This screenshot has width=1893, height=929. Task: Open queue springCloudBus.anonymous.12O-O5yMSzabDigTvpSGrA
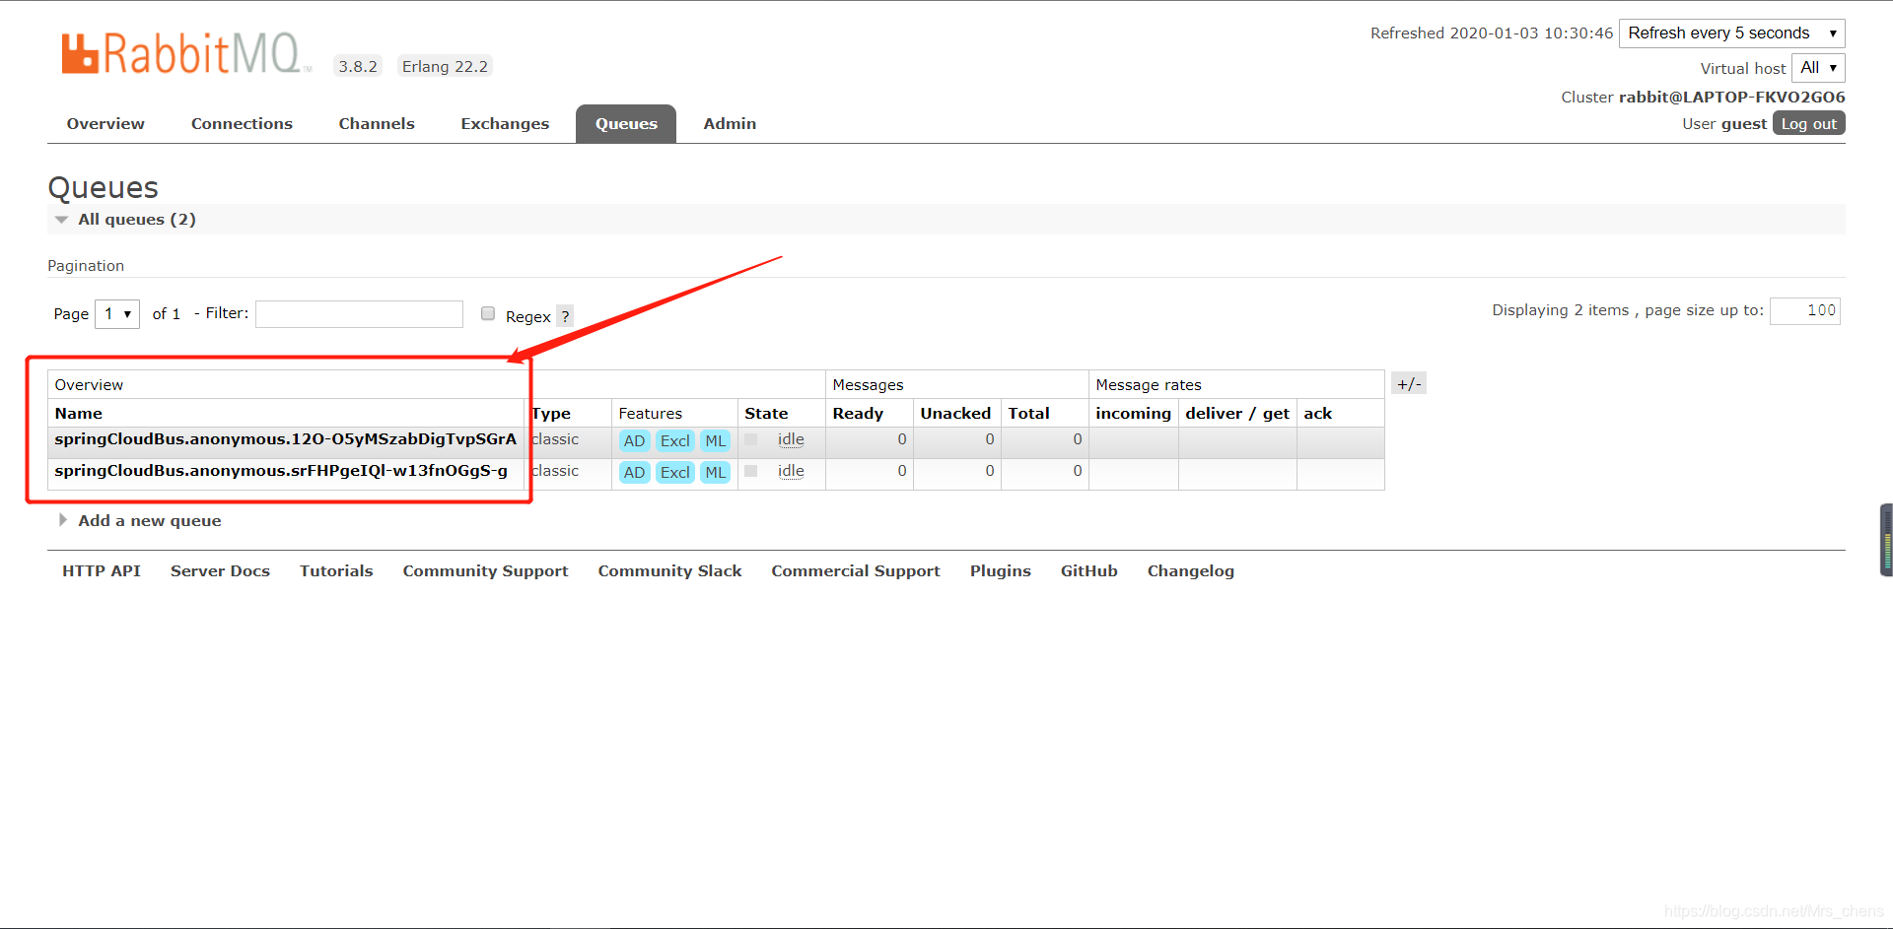286,439
